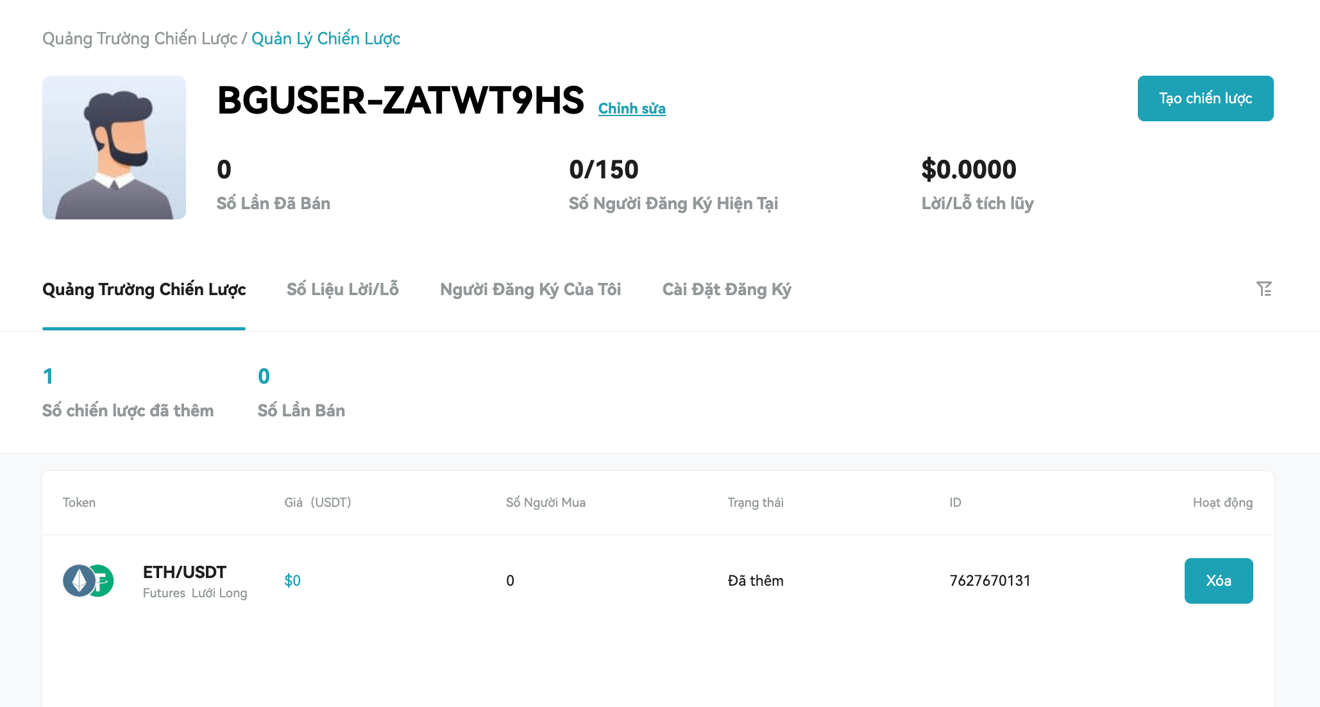Screen dimensions: 1320x707
Task: Click the Số chiến lược đã thêm counter
Action: (128, 393)
